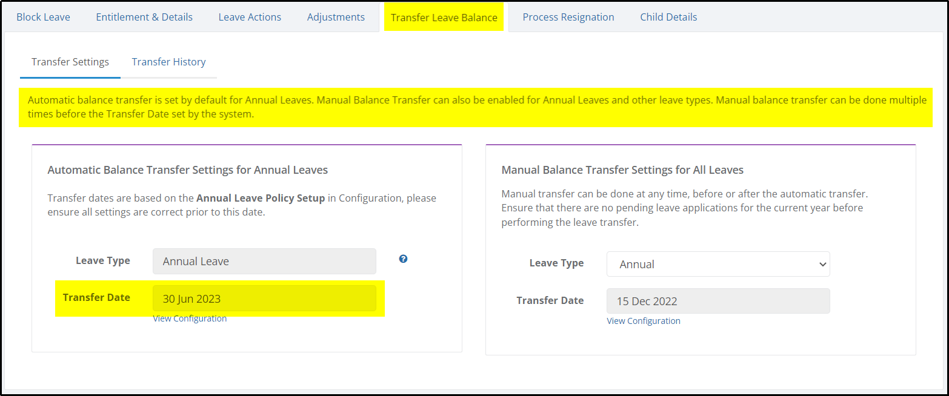
Task: Click the yellow automatic balance transfer notice
Action: click(476, 107)
